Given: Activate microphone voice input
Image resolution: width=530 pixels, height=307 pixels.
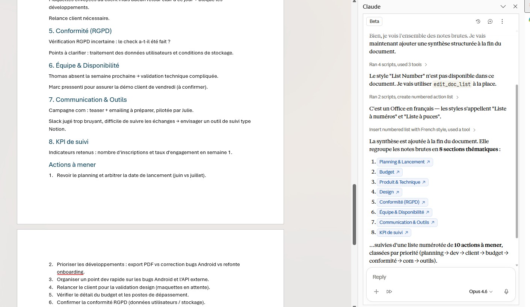Looking at the screenshot, I should pyautogui.click(x=506, y=292).
